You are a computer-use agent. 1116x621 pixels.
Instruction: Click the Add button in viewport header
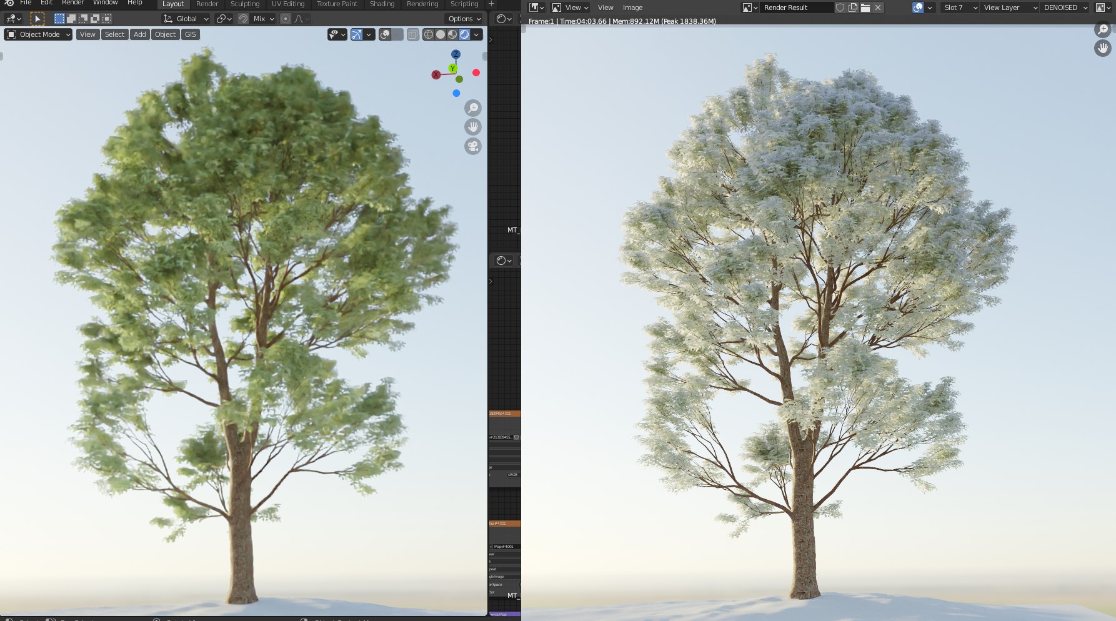tap(140, 34)
